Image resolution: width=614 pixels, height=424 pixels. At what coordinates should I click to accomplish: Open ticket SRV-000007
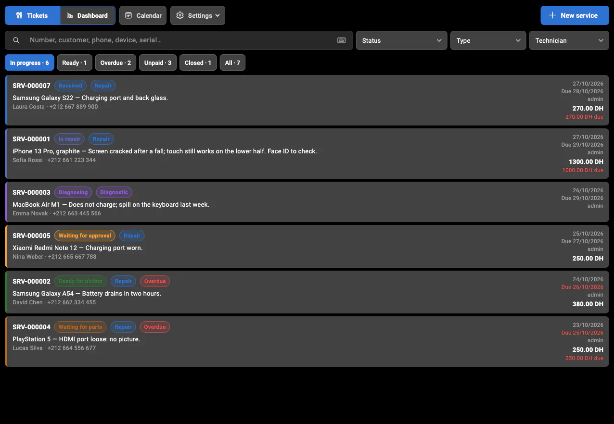pos(307,100)
